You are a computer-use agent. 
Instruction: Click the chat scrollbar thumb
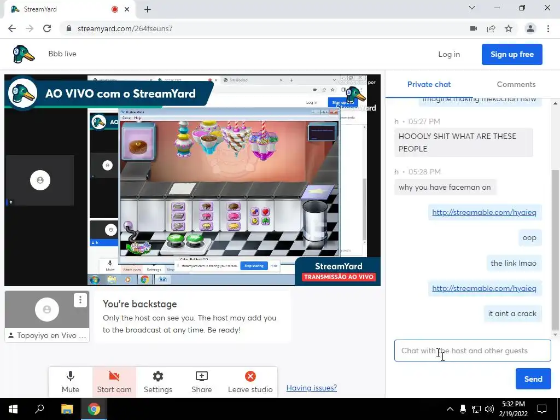555,250
